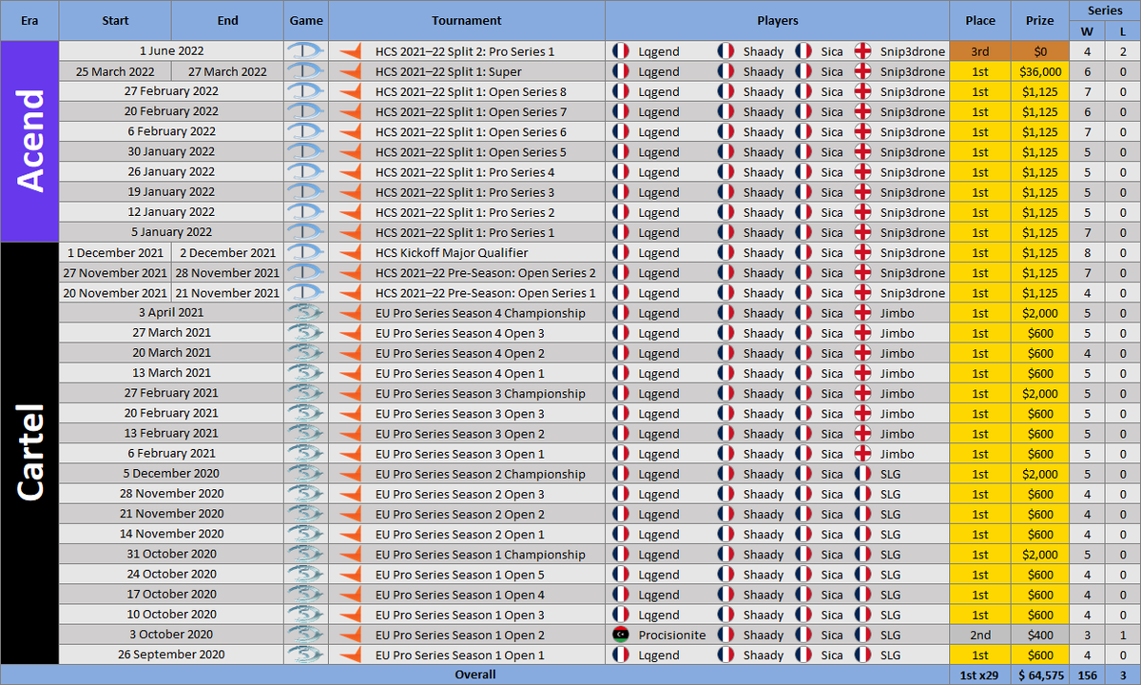The height and width of the screenshot is (685, 1141).
Task: Click the game icon for the 5 December 2020 row
Action: coord(306,474)
